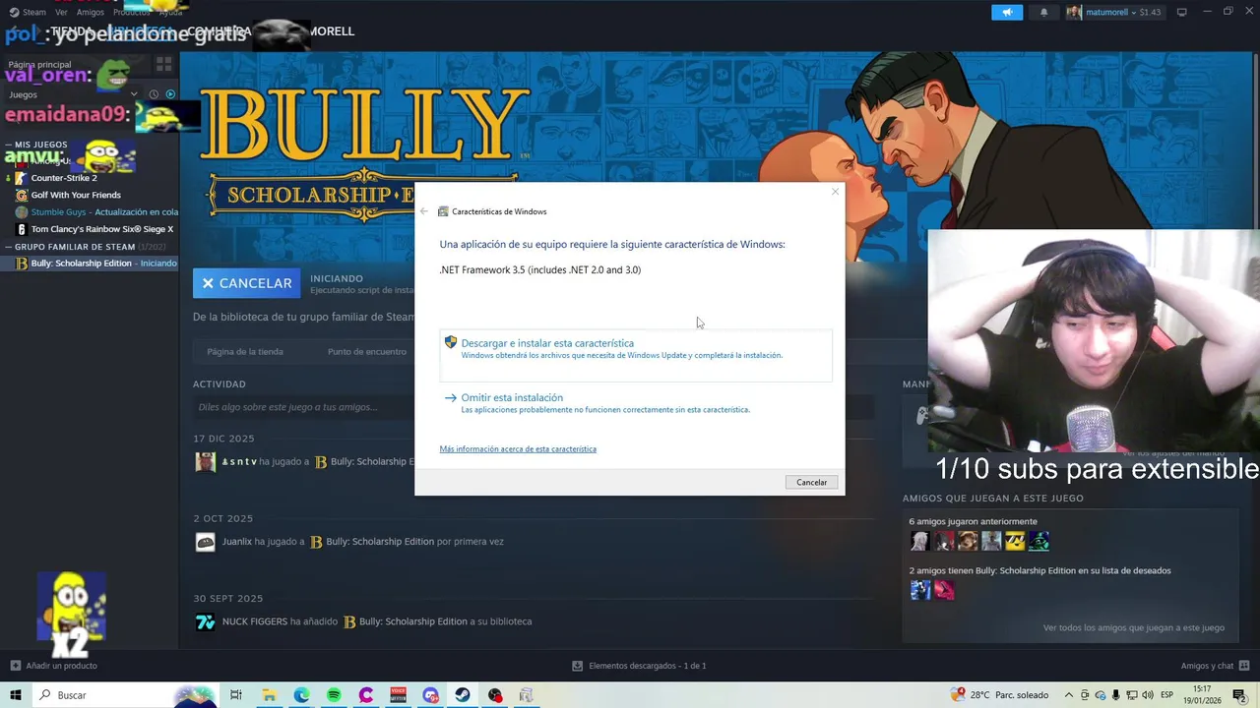This screenshot has height=708, width=1260.
Task: Open Juanlix avatar in activity feed
Action: pos(206,542)
